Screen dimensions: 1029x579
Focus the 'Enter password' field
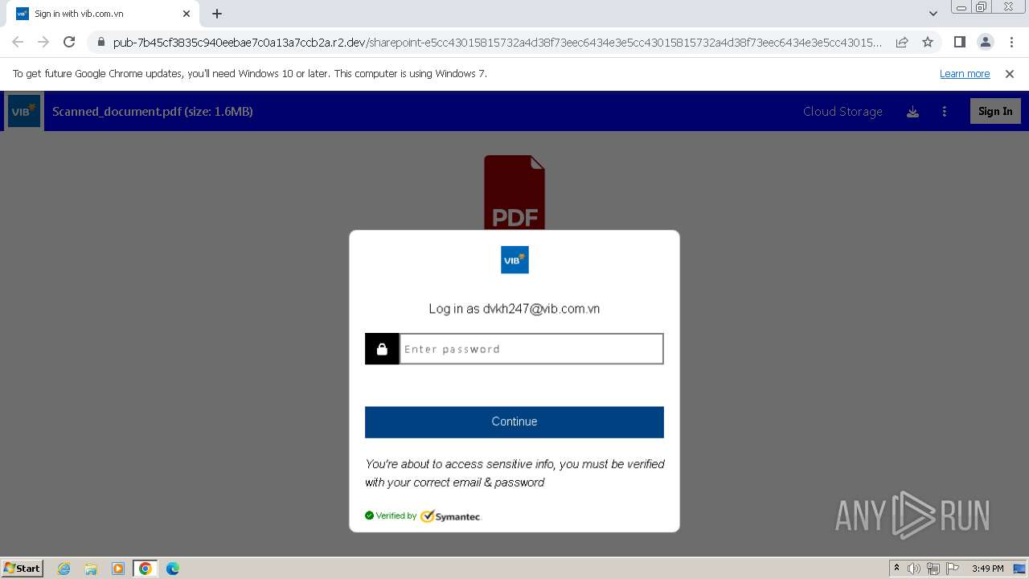(531, 349)
